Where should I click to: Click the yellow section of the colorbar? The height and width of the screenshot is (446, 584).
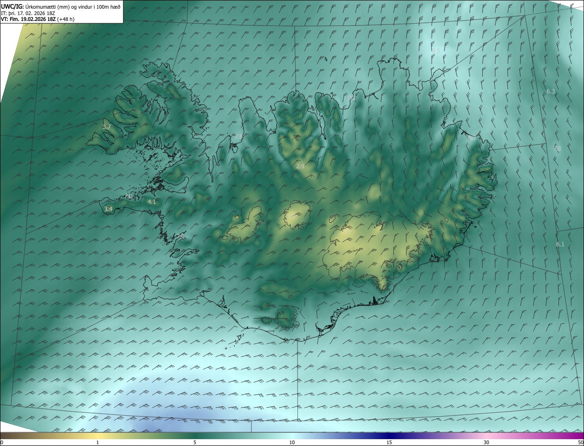[98, 436]
